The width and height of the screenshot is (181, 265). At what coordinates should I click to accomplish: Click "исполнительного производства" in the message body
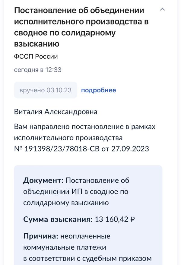click(x=68, y=138)
